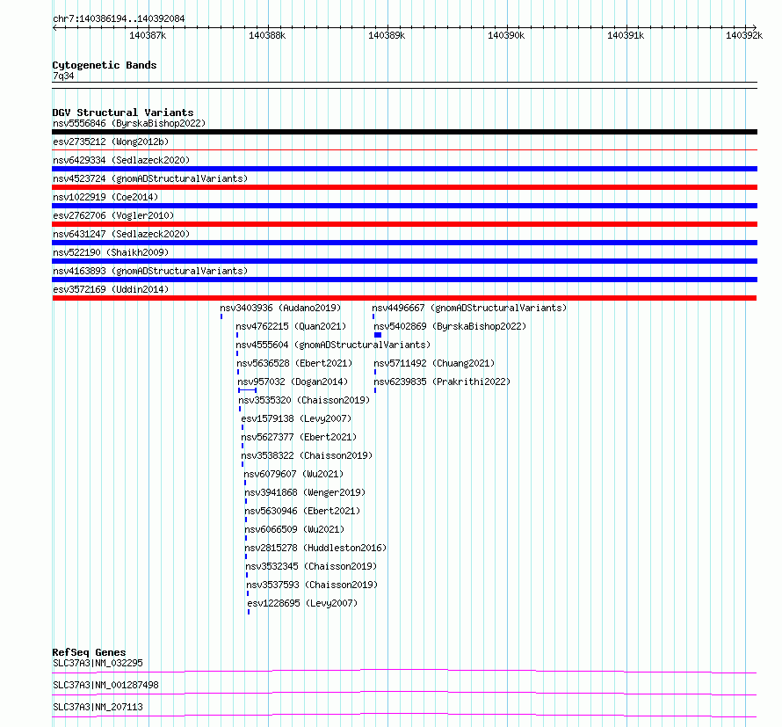
Task: Click the Cytogenetic Bands track title
Action: point(105,65)
